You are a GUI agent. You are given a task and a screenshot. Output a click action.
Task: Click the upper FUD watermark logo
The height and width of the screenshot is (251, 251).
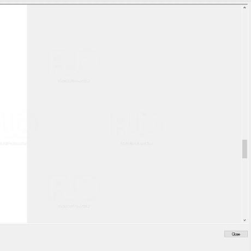click(x=74, y=63)
